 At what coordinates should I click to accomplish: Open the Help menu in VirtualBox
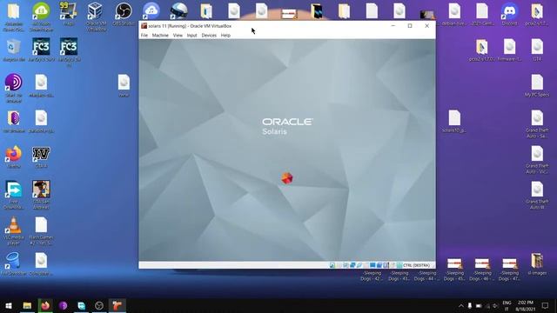(225, 36)
